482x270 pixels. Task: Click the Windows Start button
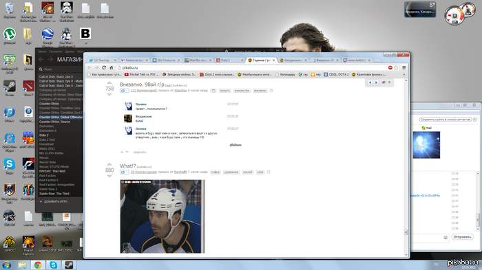click(7, 265)
